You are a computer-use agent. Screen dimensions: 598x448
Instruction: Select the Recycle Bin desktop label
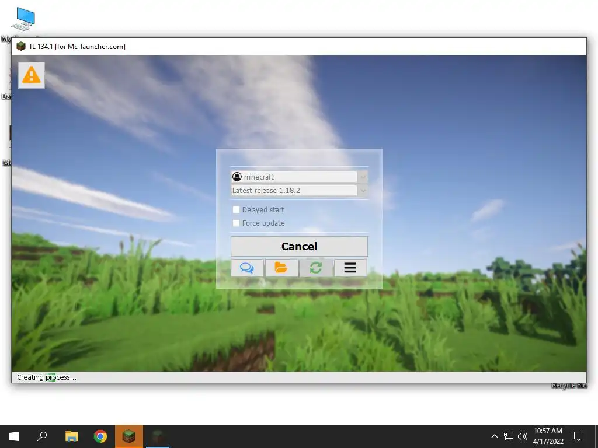(x=570, y=386)
